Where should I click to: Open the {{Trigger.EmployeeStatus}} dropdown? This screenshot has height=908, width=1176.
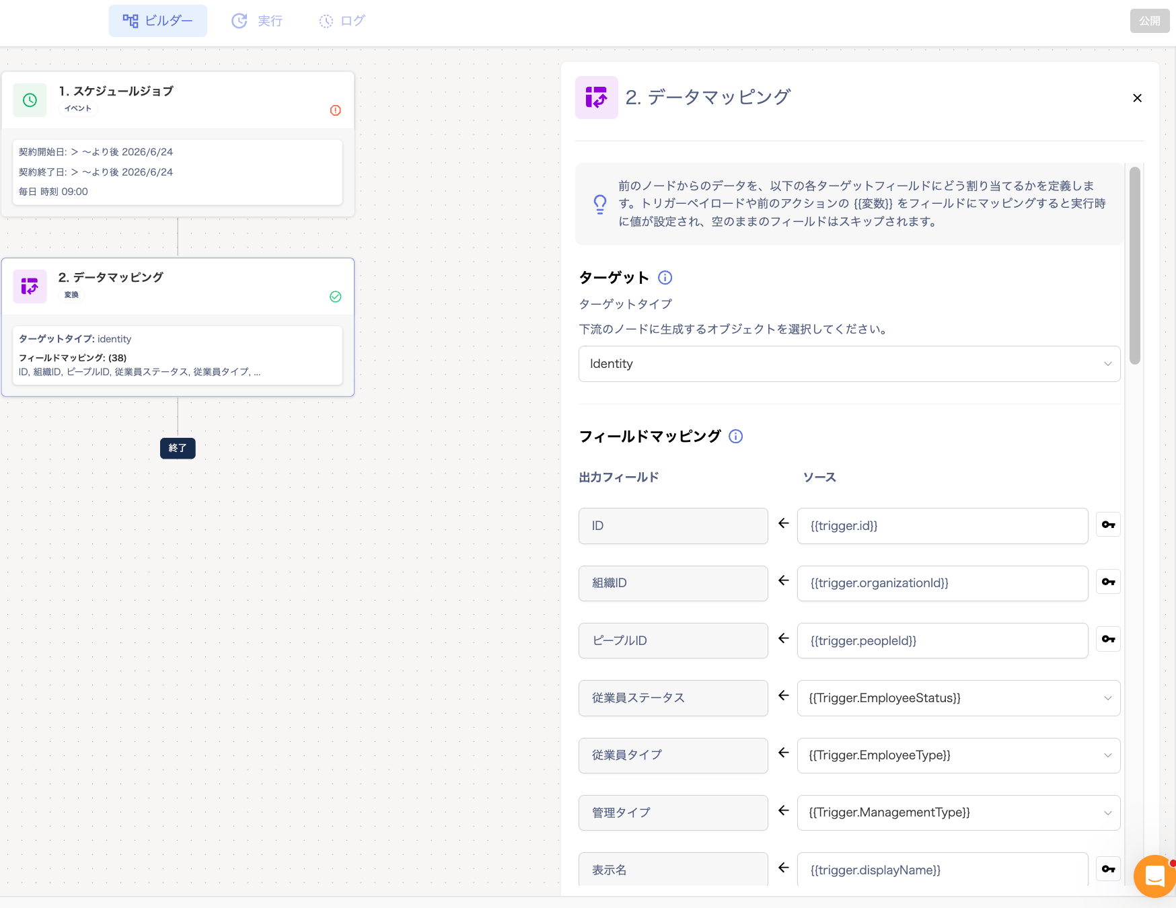[x=959, y=698]
